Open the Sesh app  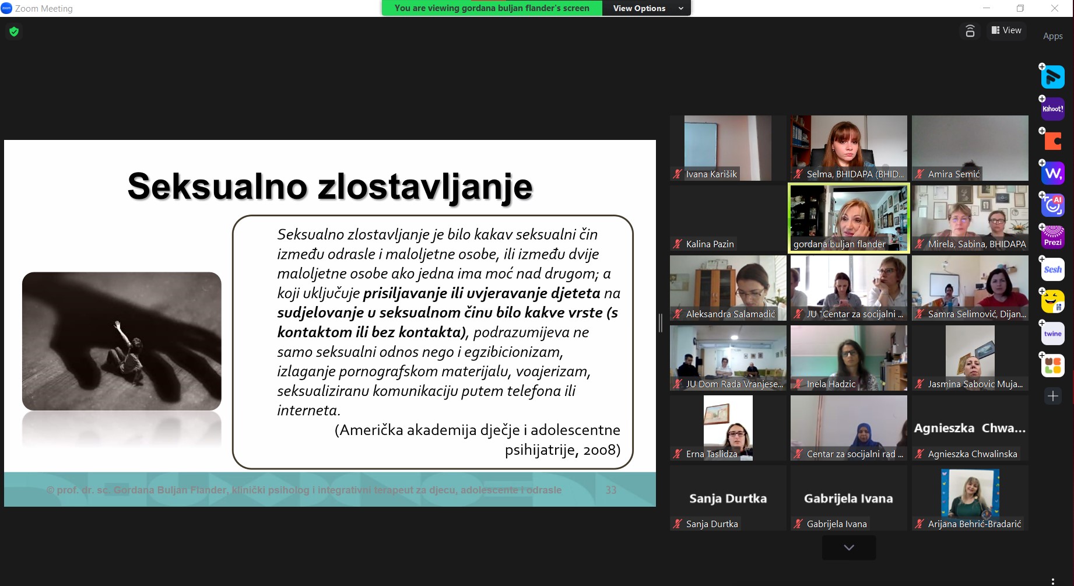(1053, 269)
